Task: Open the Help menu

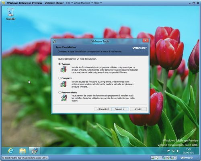Action: (96, 3)
